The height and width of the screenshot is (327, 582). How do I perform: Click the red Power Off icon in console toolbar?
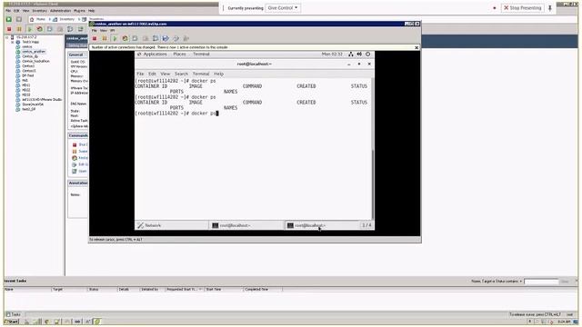point(95,38)
